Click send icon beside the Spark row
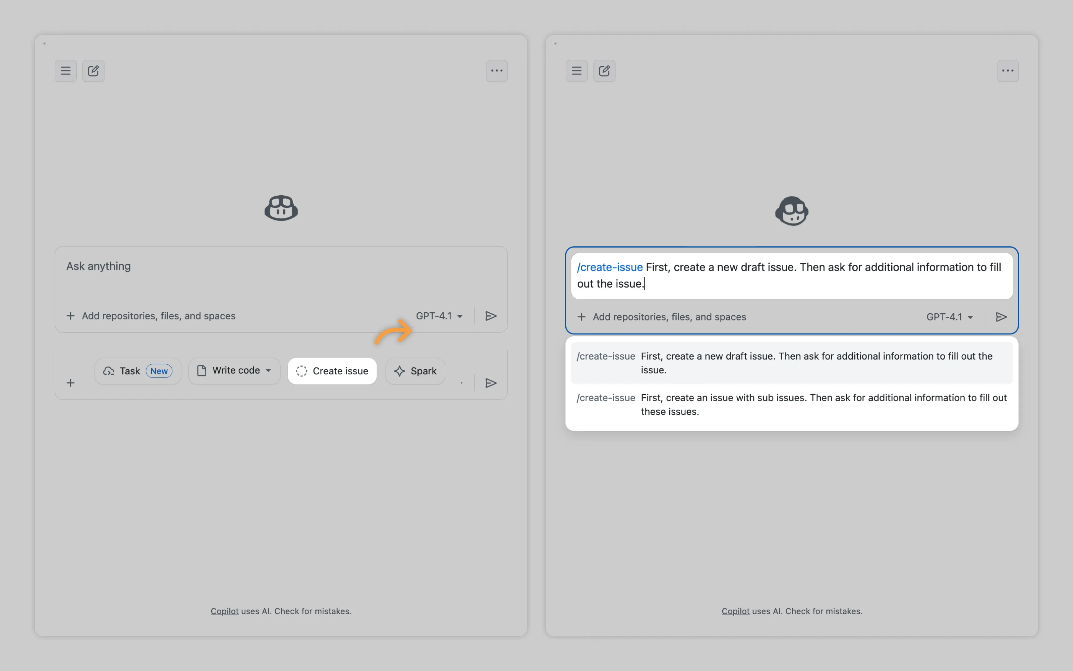Image resolution: width=1073 pixels, height=671 pixels. (490, 383)
